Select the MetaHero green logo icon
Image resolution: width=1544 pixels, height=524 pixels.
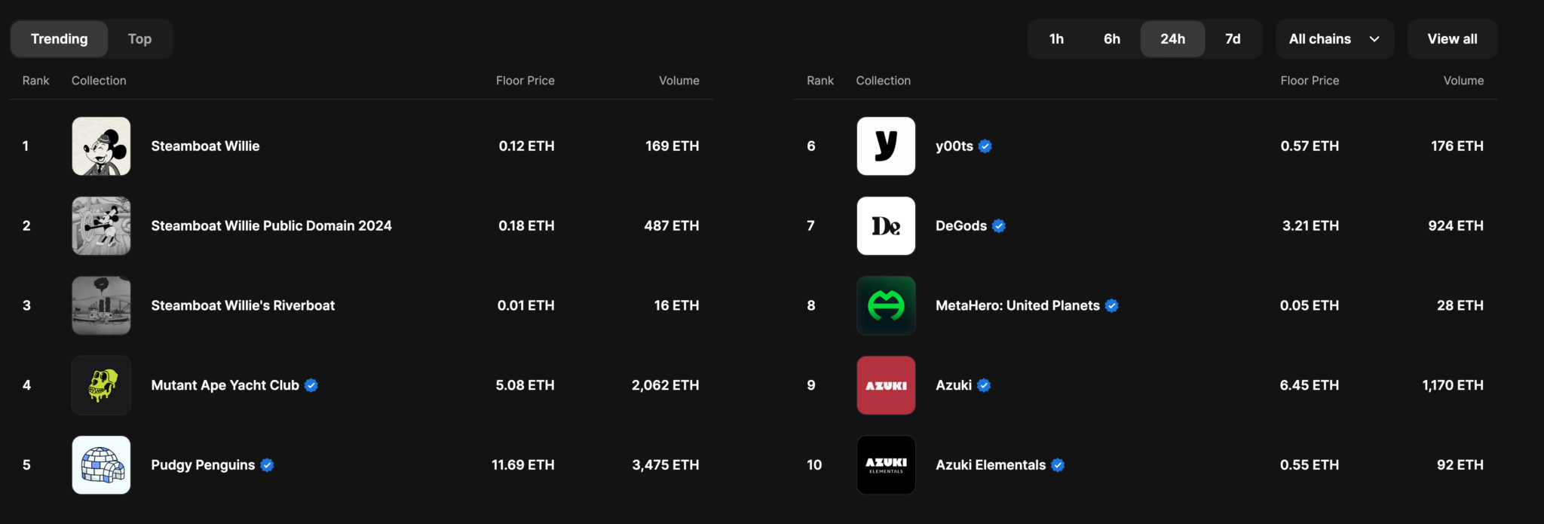click(886, 305)
